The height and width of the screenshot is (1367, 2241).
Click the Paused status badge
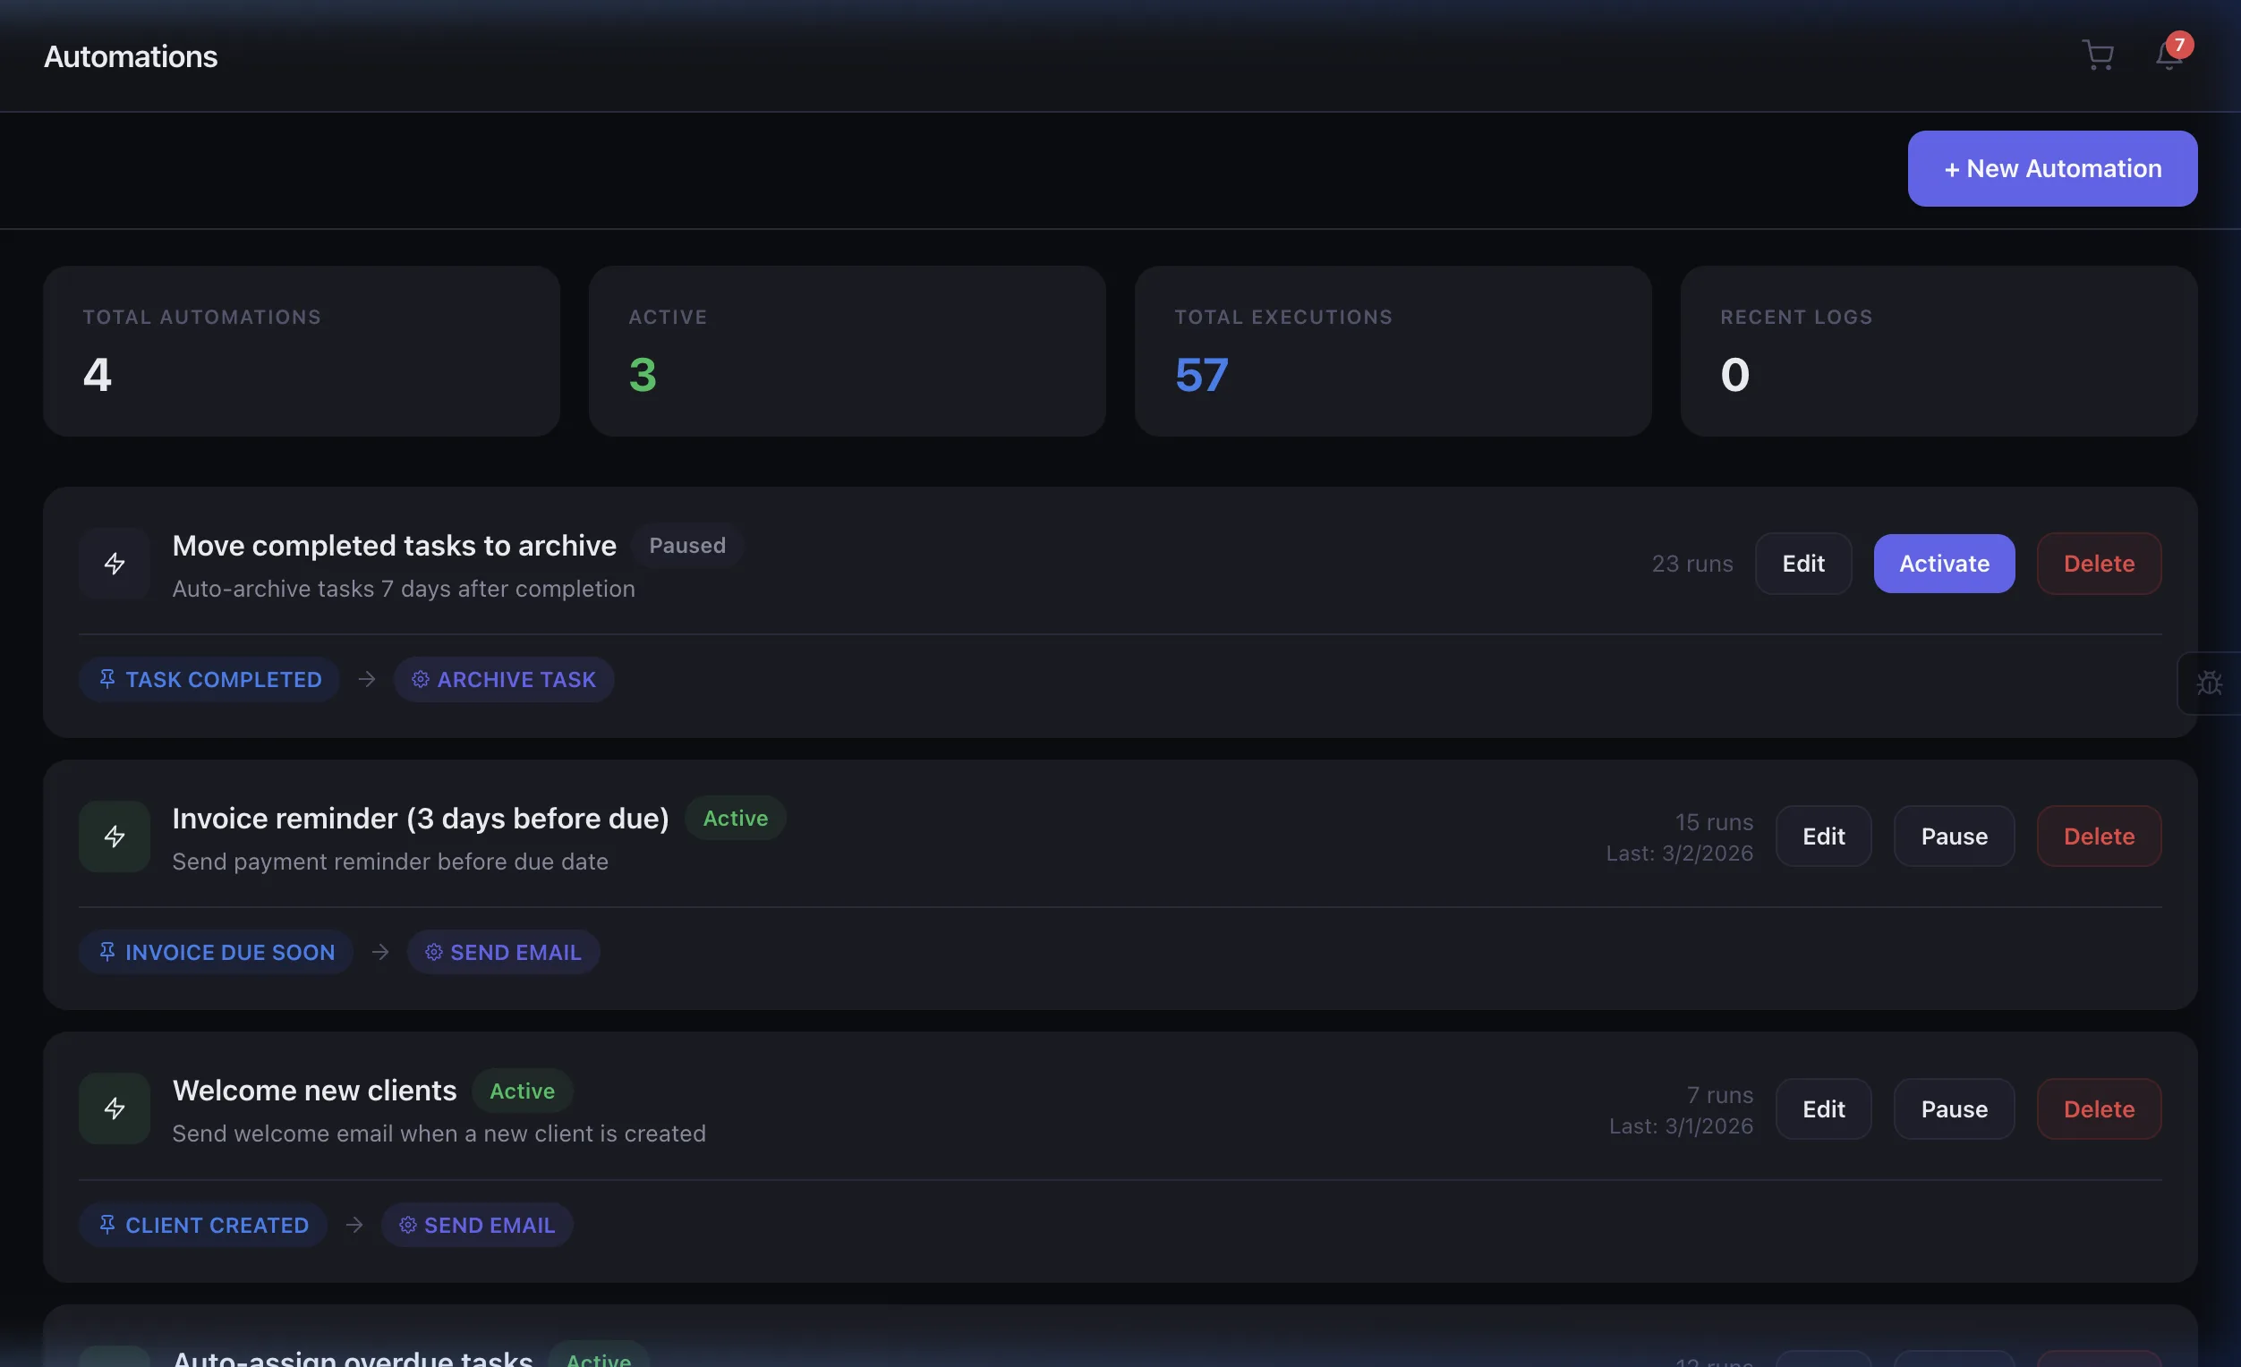click(x=686, y=546)
